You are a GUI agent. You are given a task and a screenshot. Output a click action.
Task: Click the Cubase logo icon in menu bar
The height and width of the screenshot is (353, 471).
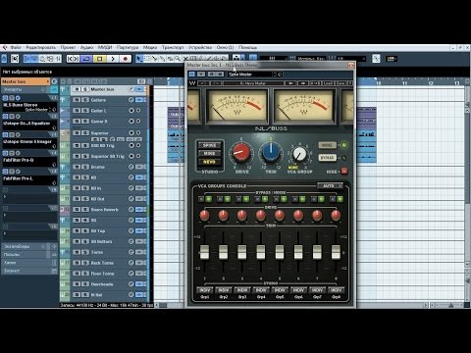5,48
